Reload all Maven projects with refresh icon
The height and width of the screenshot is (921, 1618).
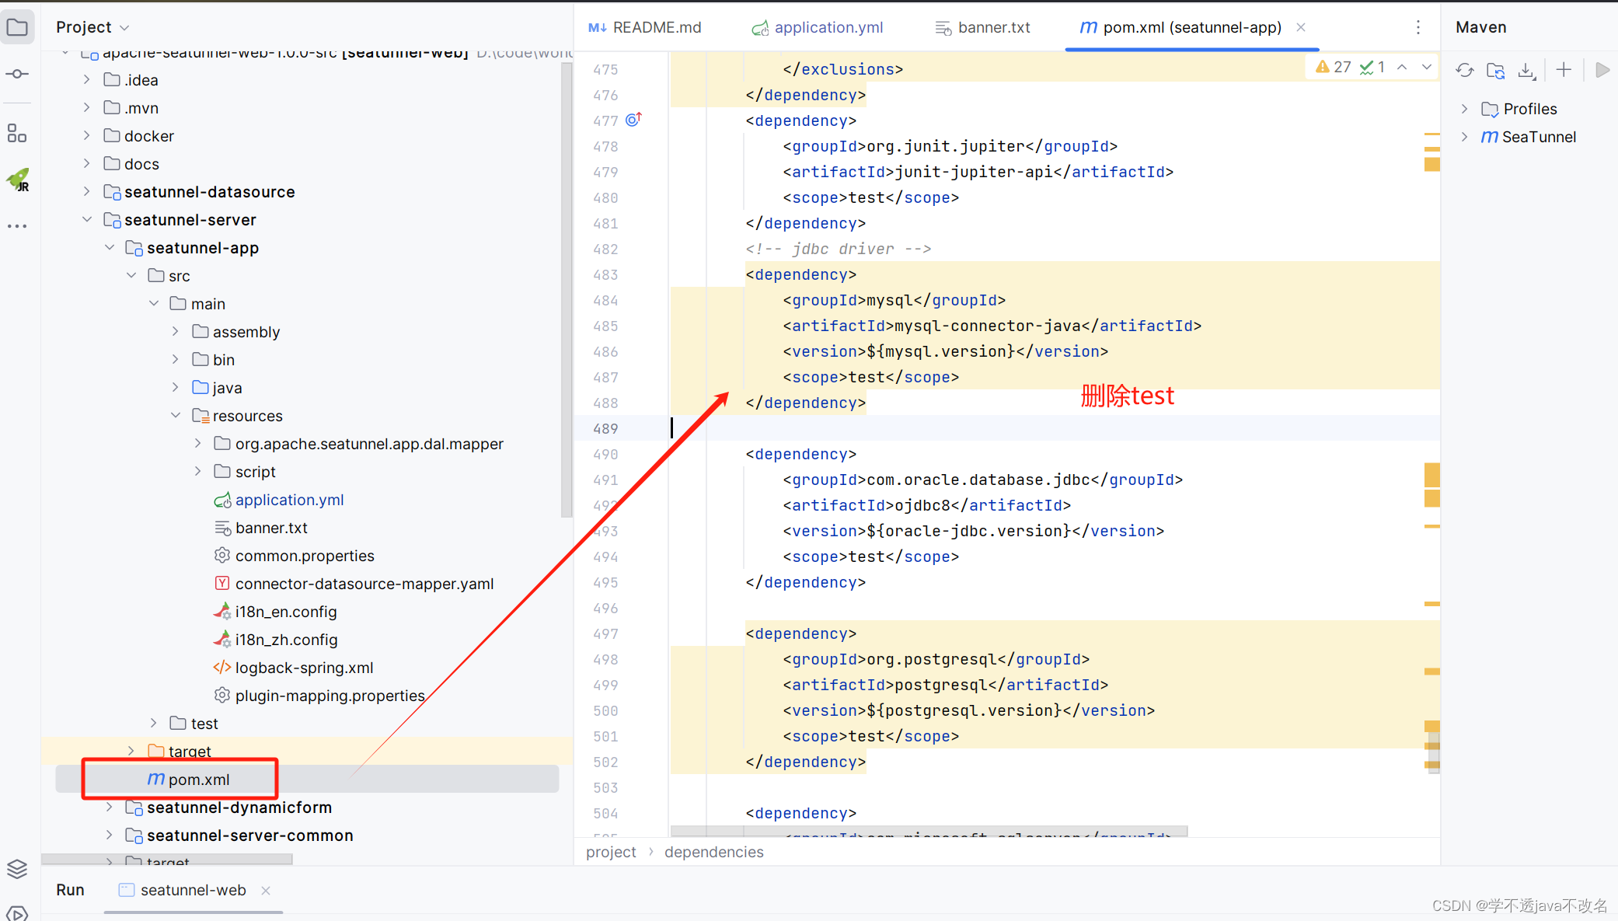(x=1464, y=70)
